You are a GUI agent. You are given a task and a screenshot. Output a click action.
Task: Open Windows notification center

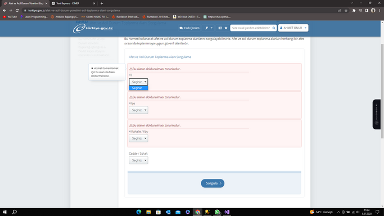click(377, 212)
